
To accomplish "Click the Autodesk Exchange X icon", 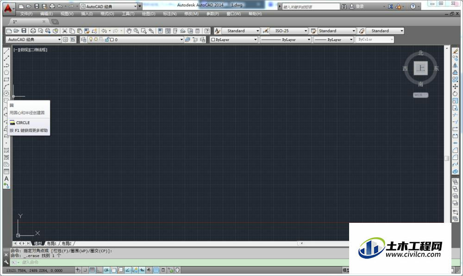I will (x=390, y=6).
